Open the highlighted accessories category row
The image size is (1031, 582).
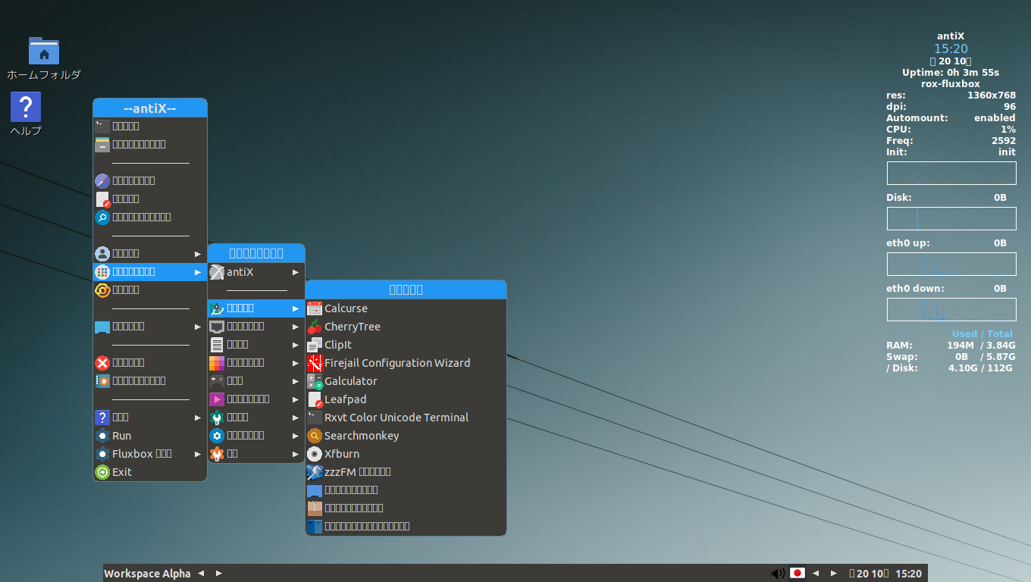(x=256, y=308)
